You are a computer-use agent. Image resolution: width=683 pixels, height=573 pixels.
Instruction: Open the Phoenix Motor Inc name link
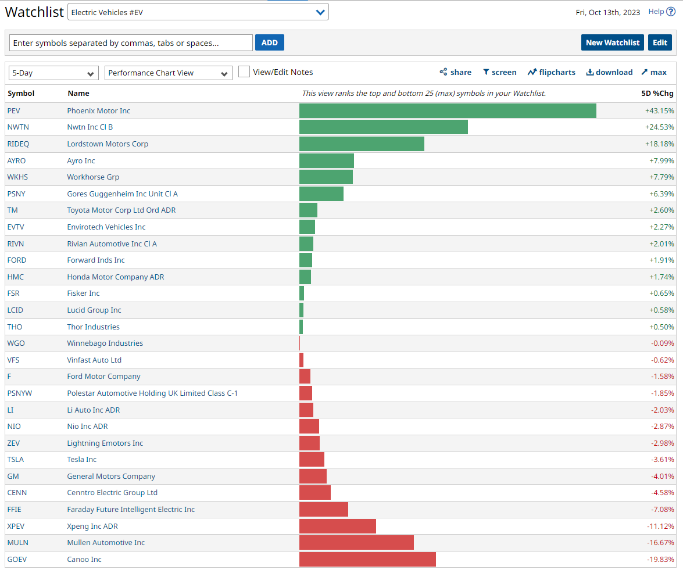[98, 110]
